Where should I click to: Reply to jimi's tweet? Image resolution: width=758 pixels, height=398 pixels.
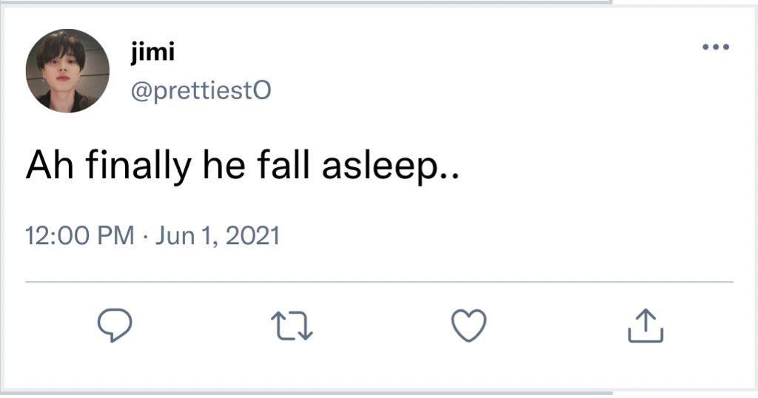coord(115,326)
